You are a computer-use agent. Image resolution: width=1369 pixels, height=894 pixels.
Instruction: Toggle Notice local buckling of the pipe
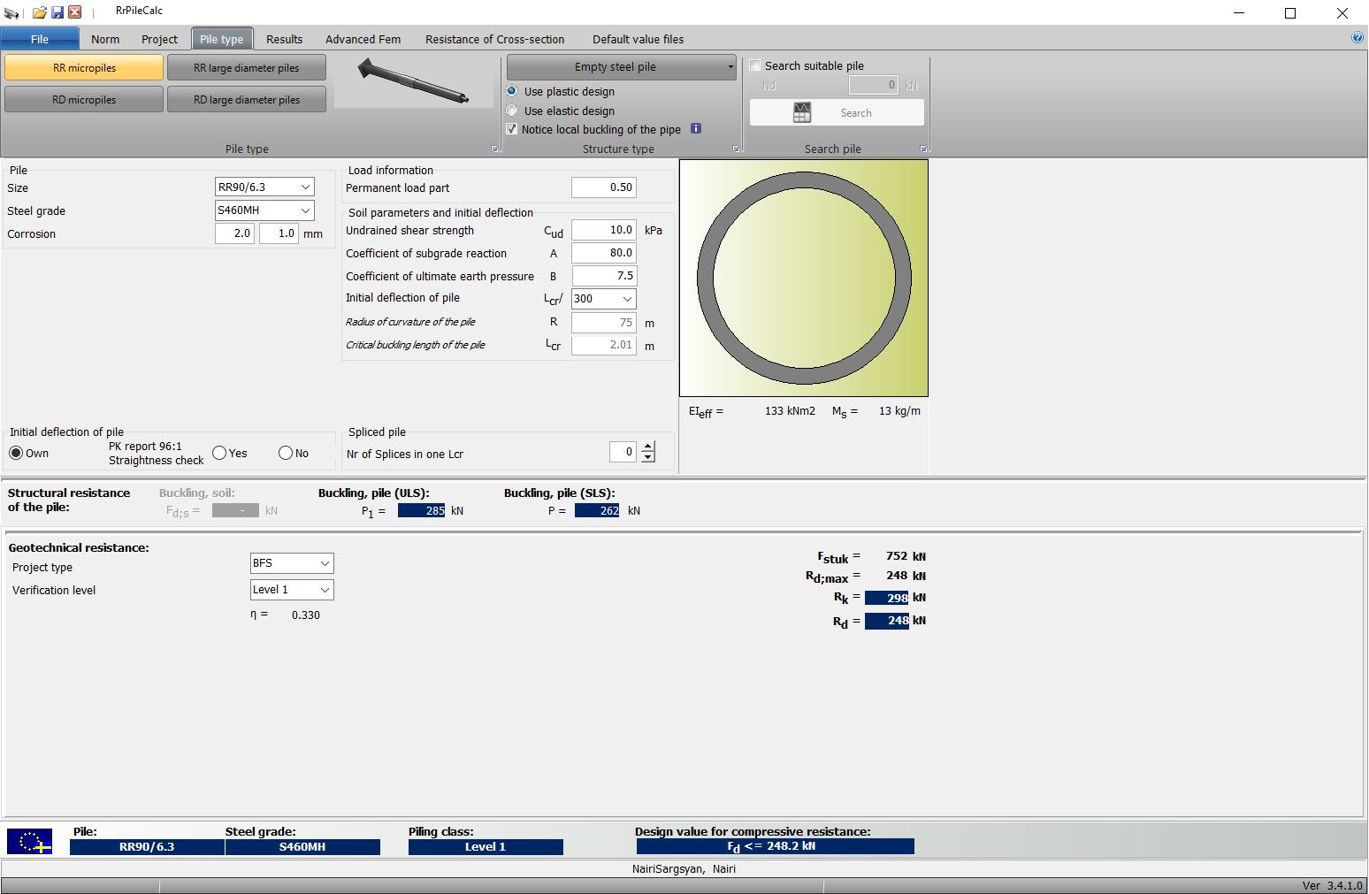pyautogui.click(x=512, y=129)
